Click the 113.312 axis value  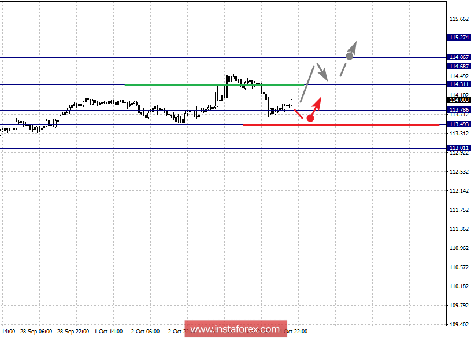point(459,134)
